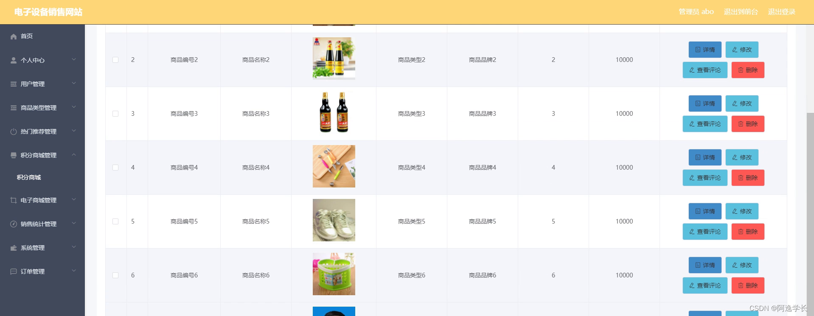Viewport: 814px width, 316px height.
Task: Click the chat icon beside 订单管理
Action: tap(14, 271)
